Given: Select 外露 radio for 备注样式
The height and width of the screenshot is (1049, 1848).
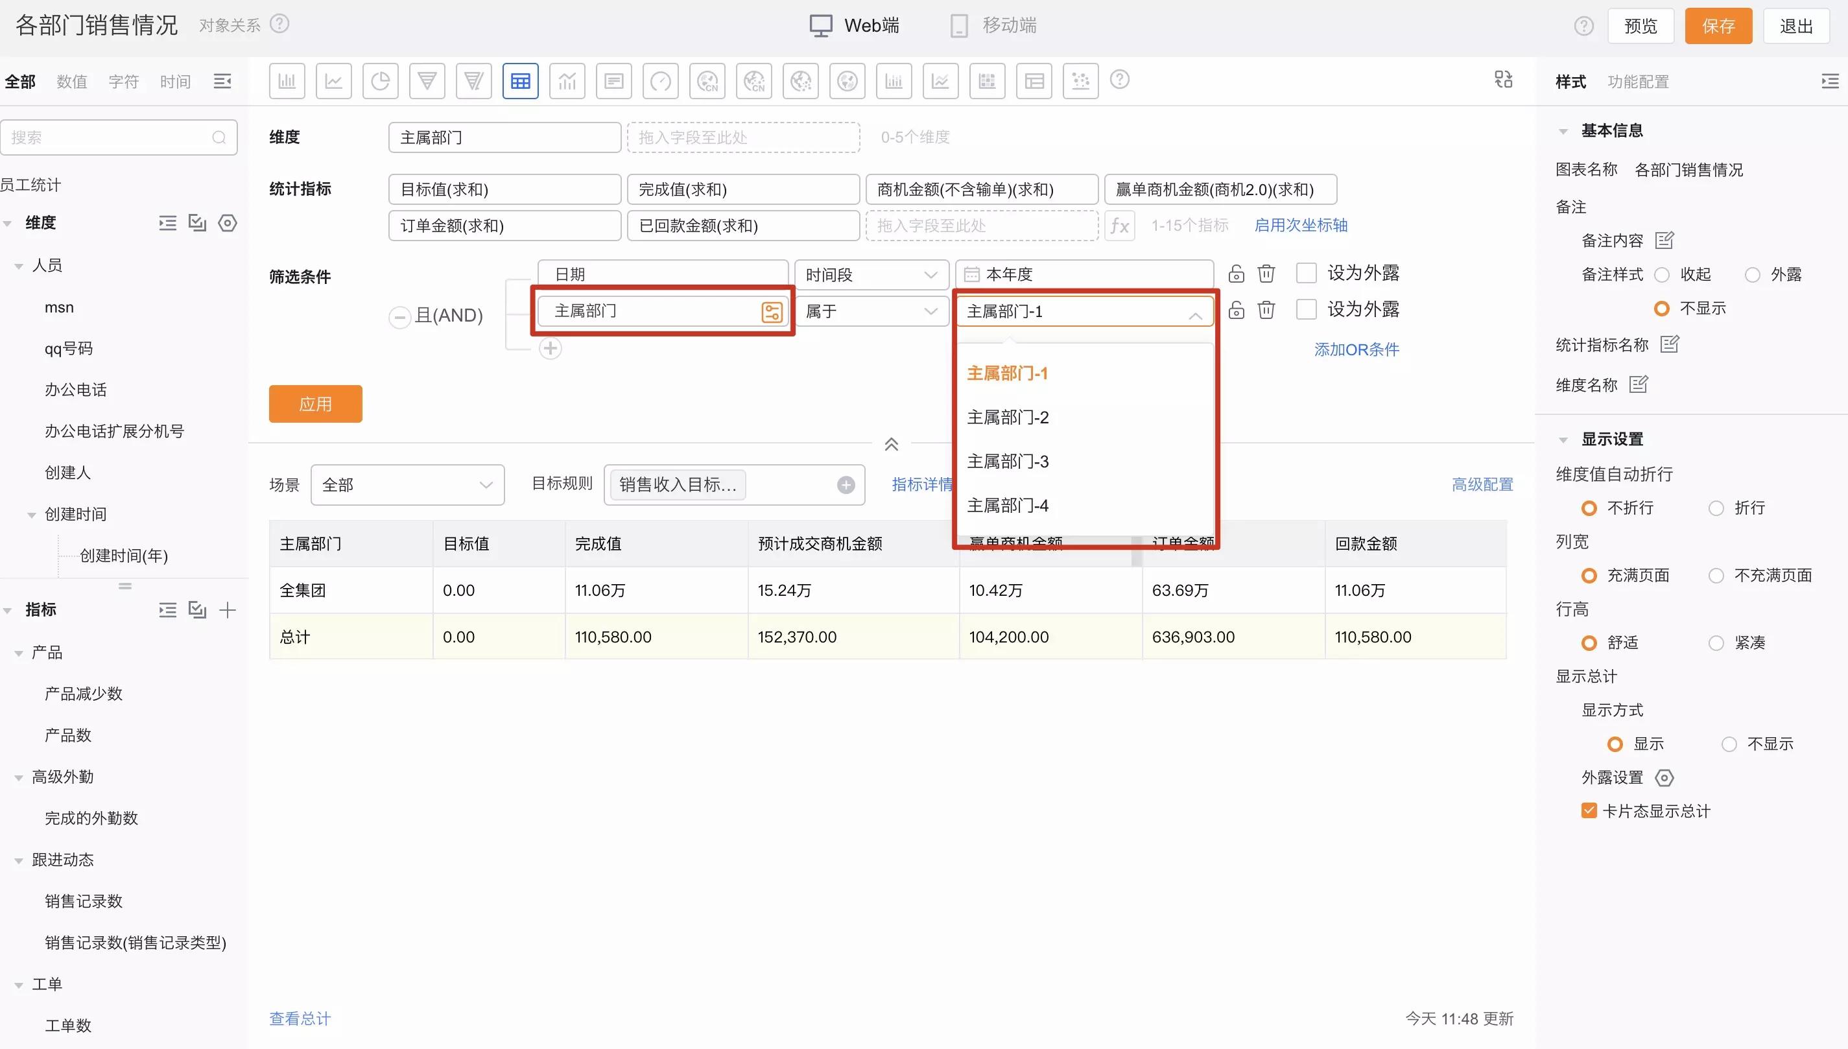Looking at the screenshot, I should [1752, 274].
